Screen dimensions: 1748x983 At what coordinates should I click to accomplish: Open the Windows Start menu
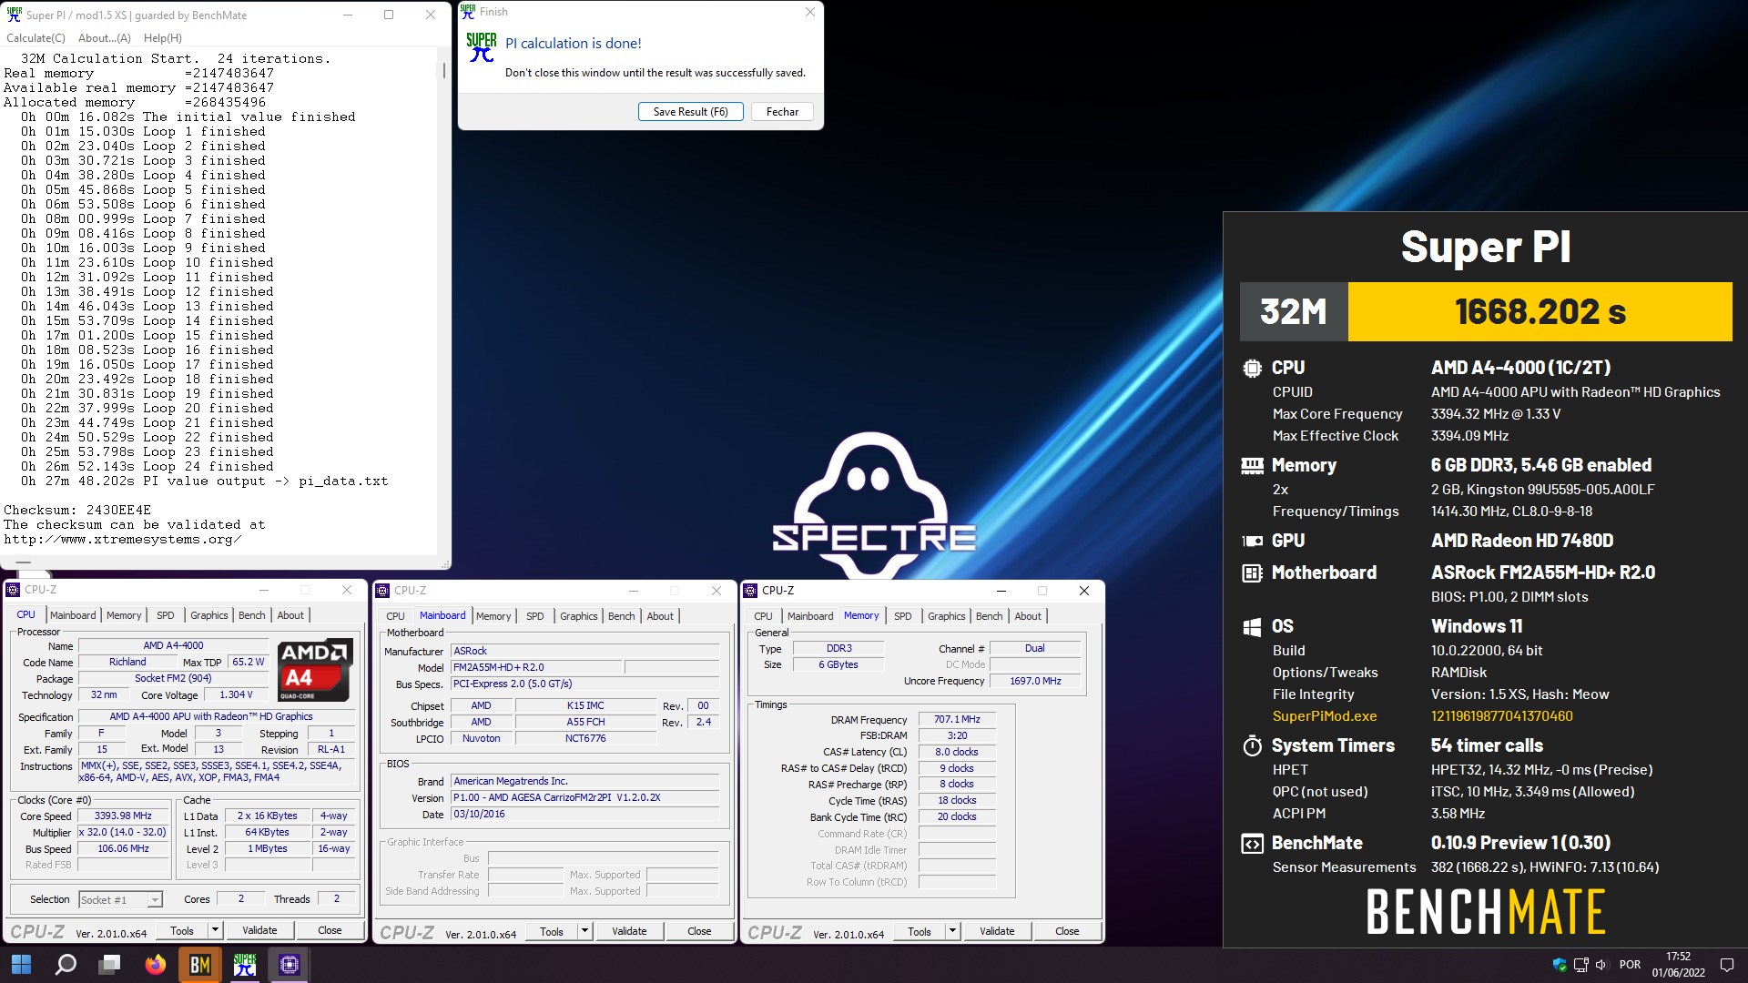[21, 964]
